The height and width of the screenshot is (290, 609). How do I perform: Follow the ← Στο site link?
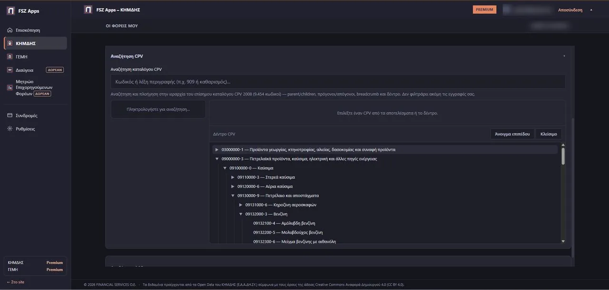pyautogui.click(x=16, y=282)
